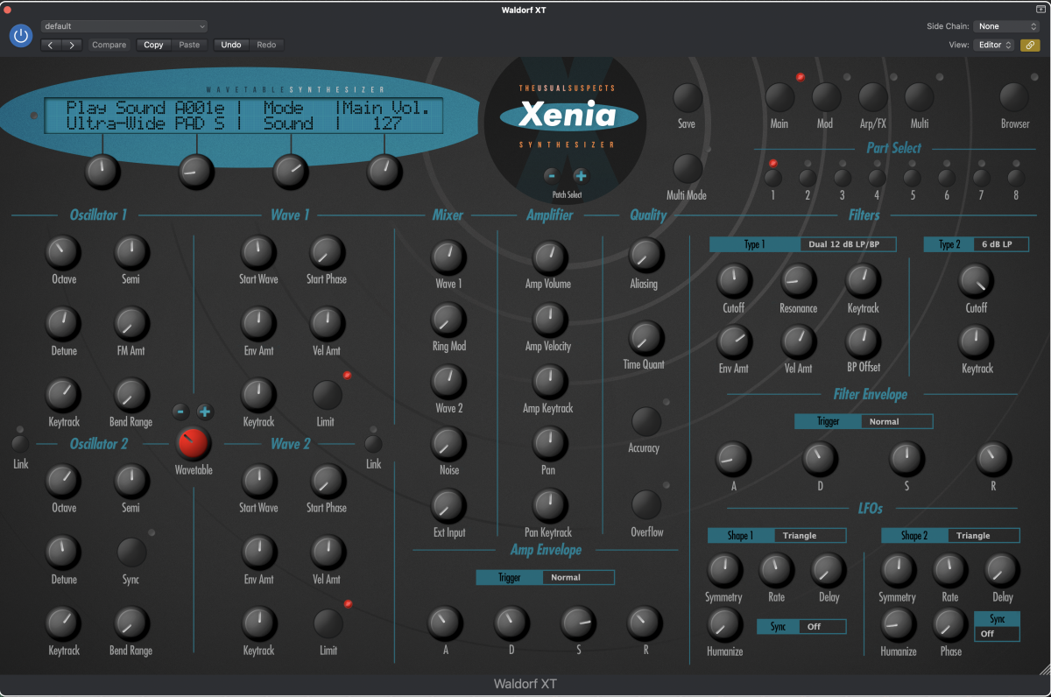The image size is (1051, 697).
Task: Click the Time Quant knob
Action: 645,338
